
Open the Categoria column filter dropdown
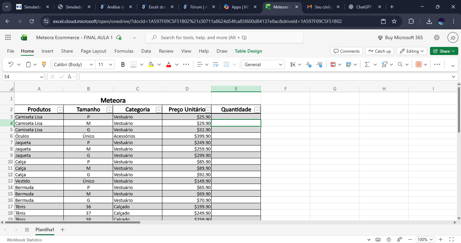(159, 110)
